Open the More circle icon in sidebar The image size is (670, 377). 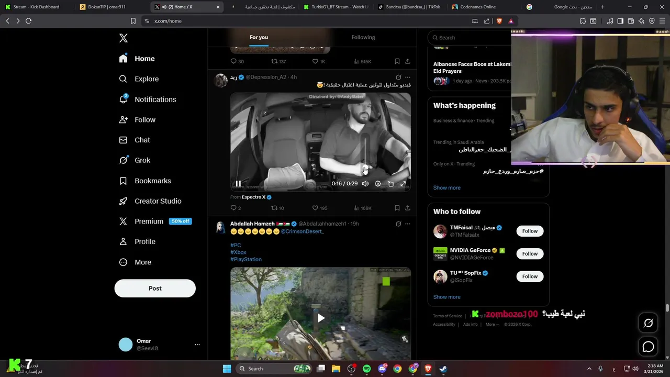123,262
